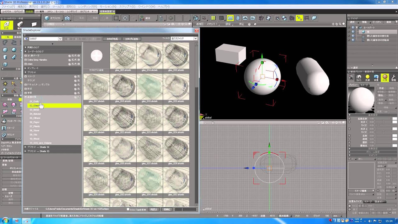Click the サウンド icon in the left toolbox
398x224 pixels.
tap(4, 134)
